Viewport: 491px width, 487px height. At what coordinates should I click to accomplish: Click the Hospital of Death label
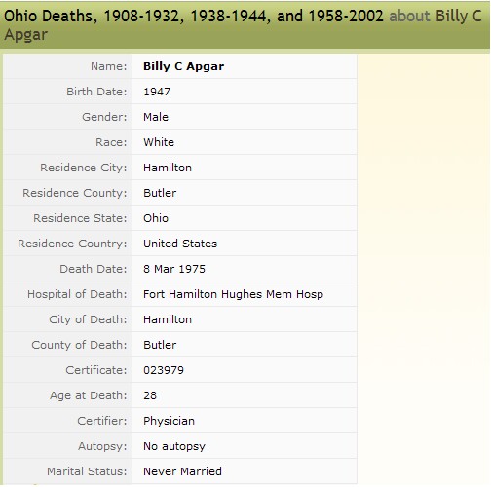[x=77, y=294]
